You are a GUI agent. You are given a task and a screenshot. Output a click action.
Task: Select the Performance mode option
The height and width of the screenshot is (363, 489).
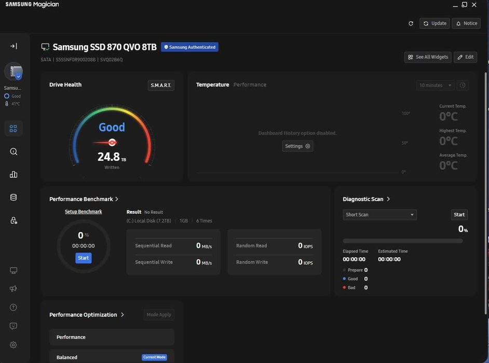point(112,337)
